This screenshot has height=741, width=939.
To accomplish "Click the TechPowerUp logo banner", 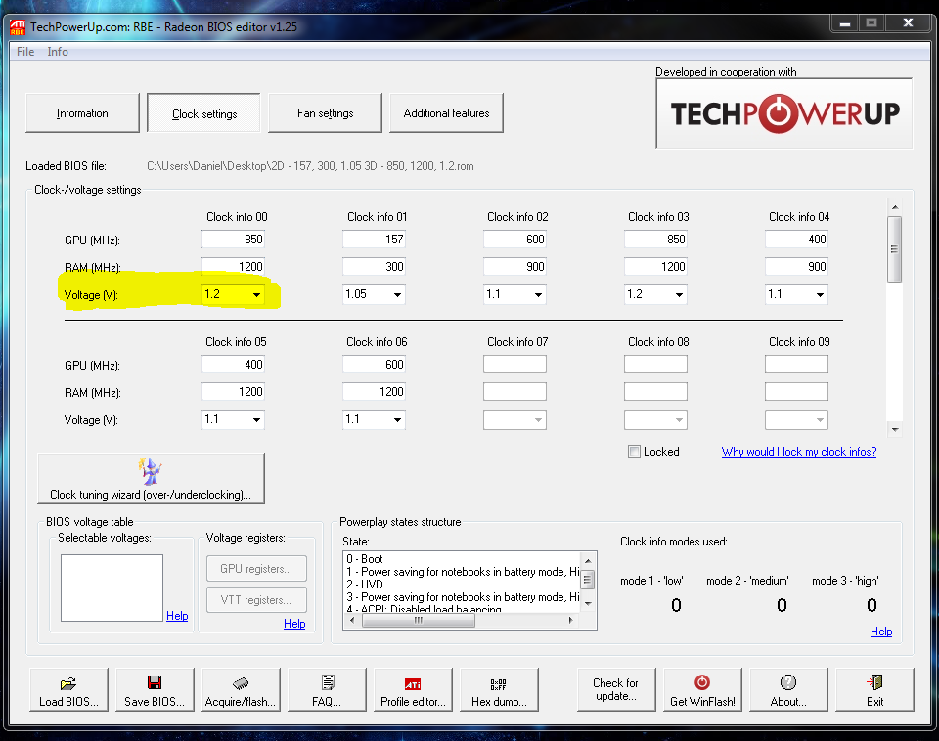I will click(783, 113).
